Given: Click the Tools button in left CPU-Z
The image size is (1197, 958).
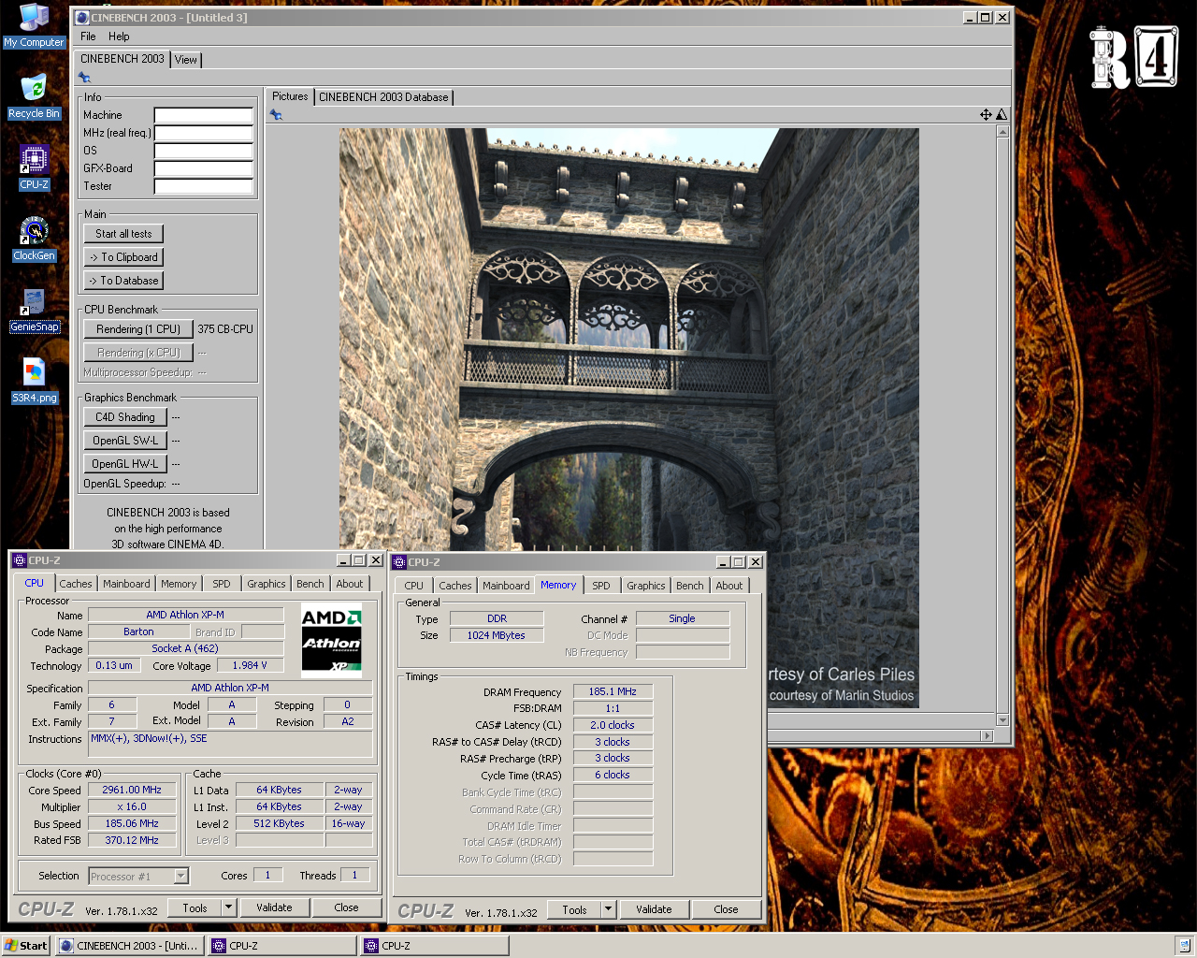Looking at the screenshot, I should click(x=195, y=907).
